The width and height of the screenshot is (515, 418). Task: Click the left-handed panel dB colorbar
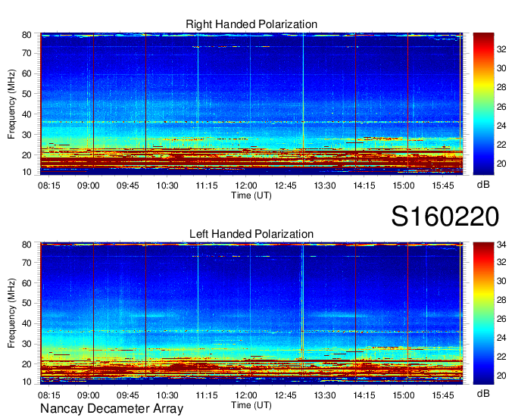pos(483,313)
